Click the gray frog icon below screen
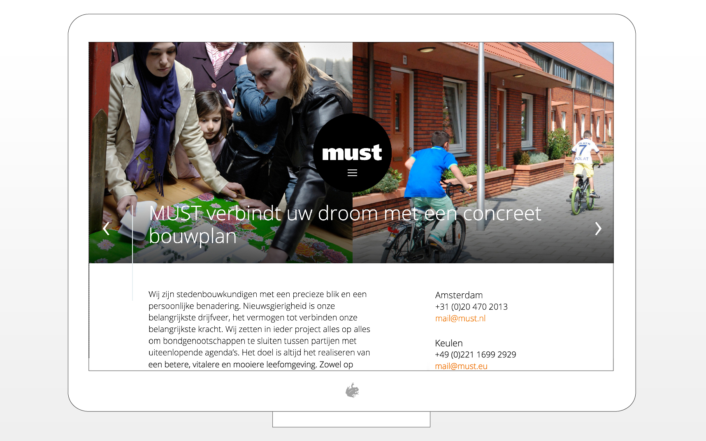706x441 pixels. click(x=352, y=390)
